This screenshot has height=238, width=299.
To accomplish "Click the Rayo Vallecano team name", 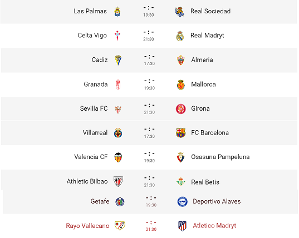I will (87, 226).
